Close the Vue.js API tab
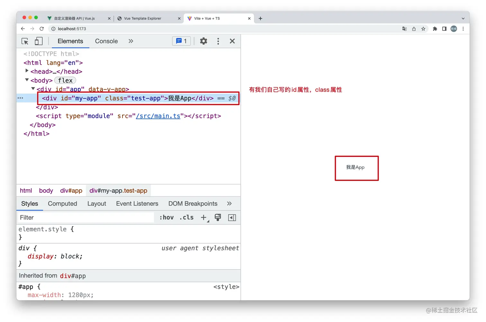This screenshot has height=322, width=486. pyautogui.click(x=109, y=18)
